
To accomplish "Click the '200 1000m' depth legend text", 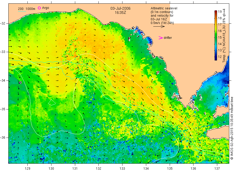I will [27, 9].
